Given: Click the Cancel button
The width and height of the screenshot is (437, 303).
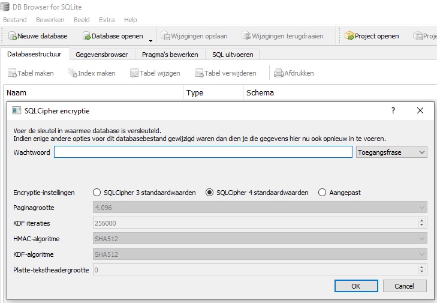Looking at the screenshot, I should [x=405, y=286].
